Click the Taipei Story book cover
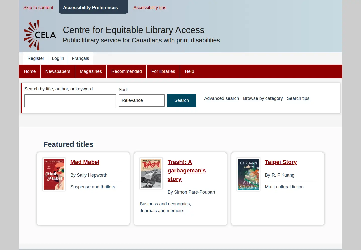The height and width of the screenshot is (250, 361). coord(248,174)
